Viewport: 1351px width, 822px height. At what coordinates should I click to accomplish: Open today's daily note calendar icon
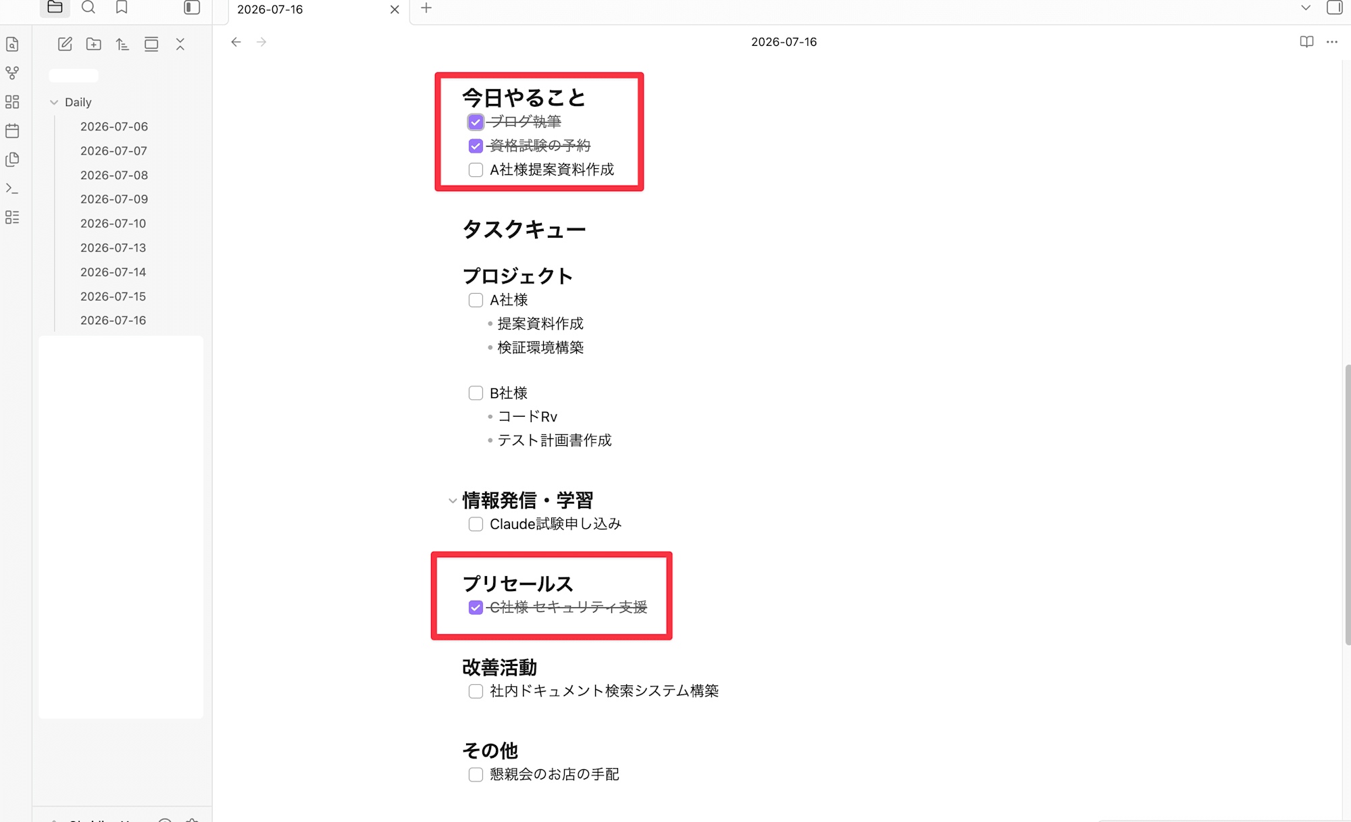pyautogui.click(x=12, y=131)
